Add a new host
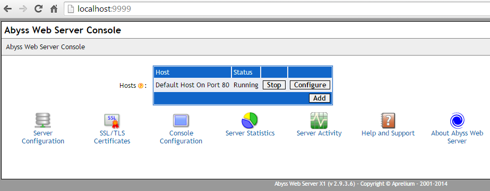 coord(320,98)
